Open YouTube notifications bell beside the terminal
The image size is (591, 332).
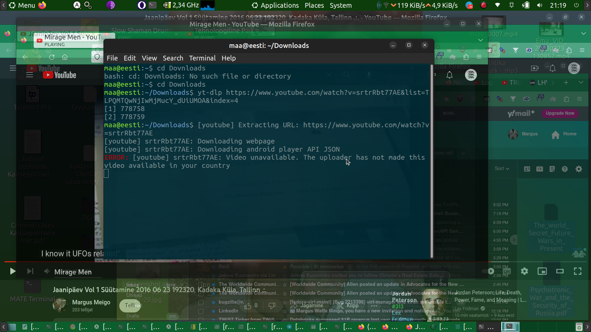[450, 75]
